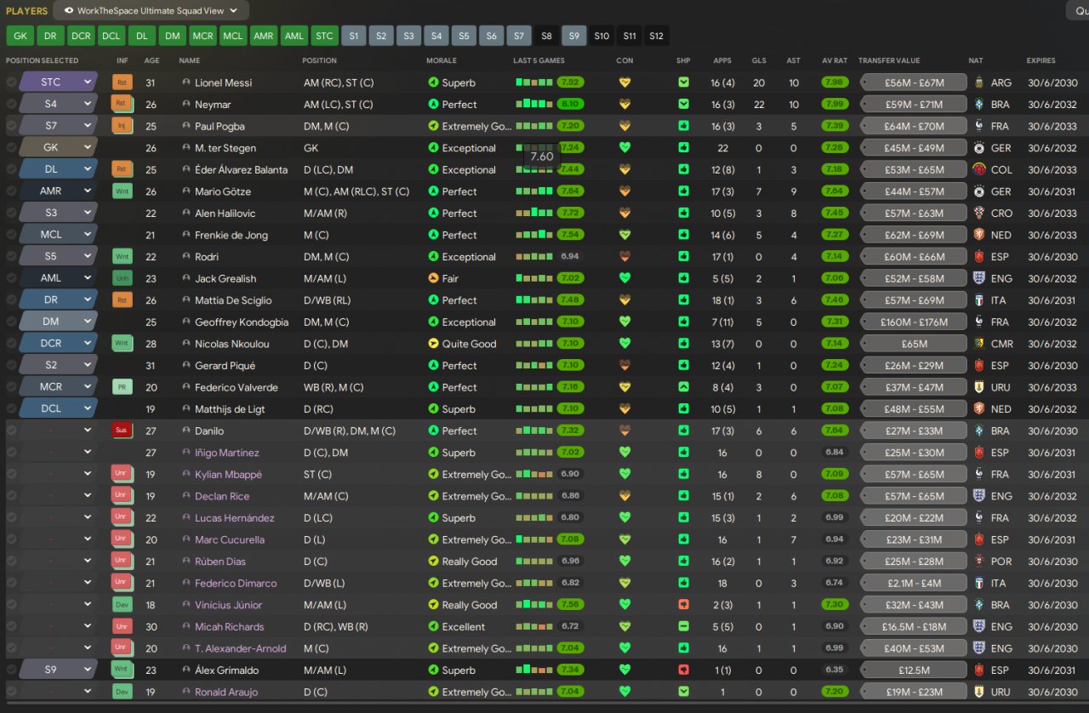The height and width of the screenshot is (713, 1089).
Task: Open Lionel Messi's player profile link
Action: point(224,83)
